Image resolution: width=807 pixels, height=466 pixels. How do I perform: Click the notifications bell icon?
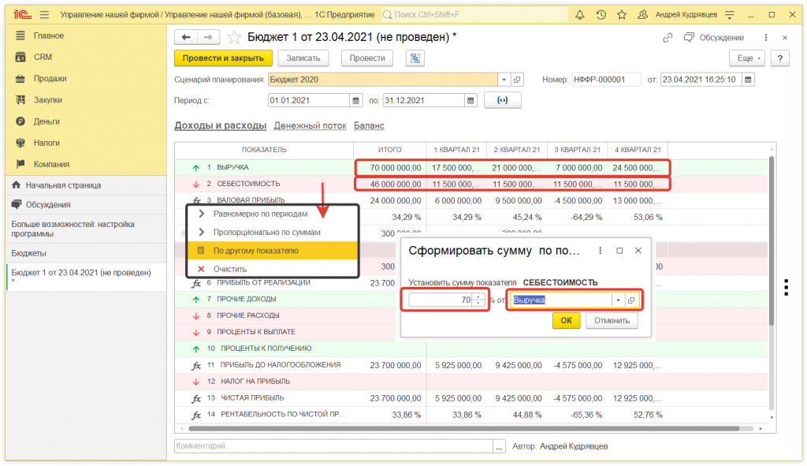pos(581,15)
